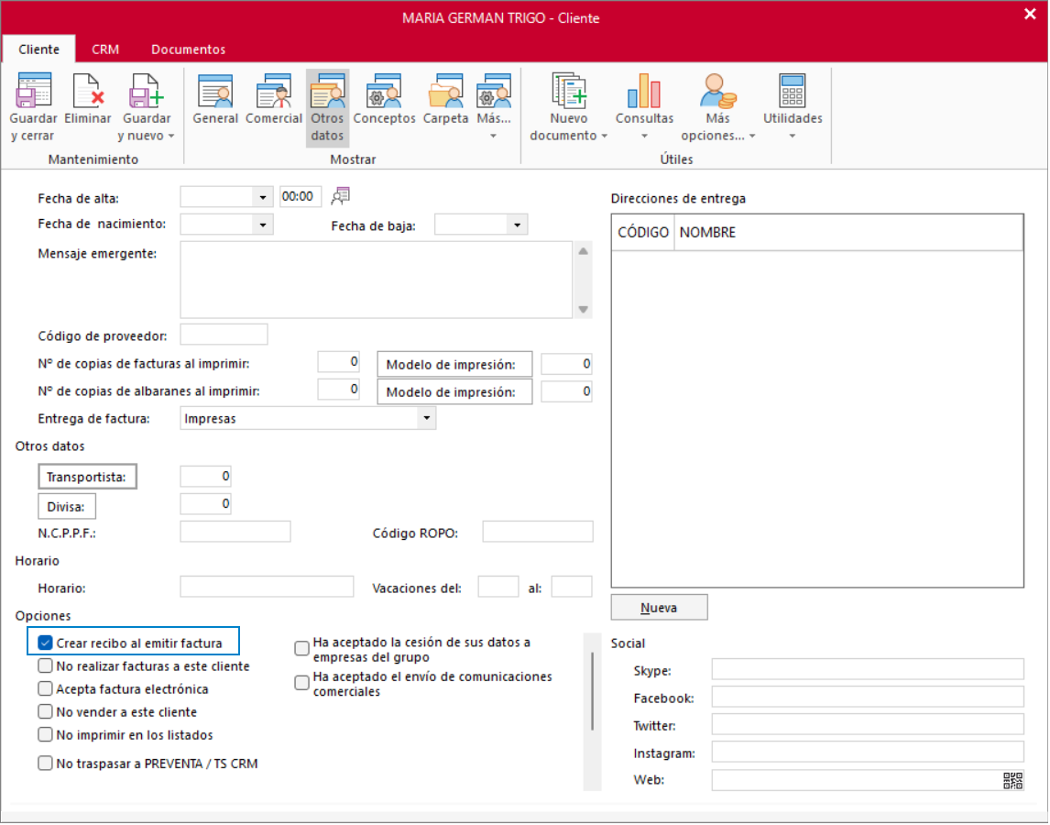1050x825 pixels.
Task: Click the CÓDIGO column header
Action: click(643, 233)
